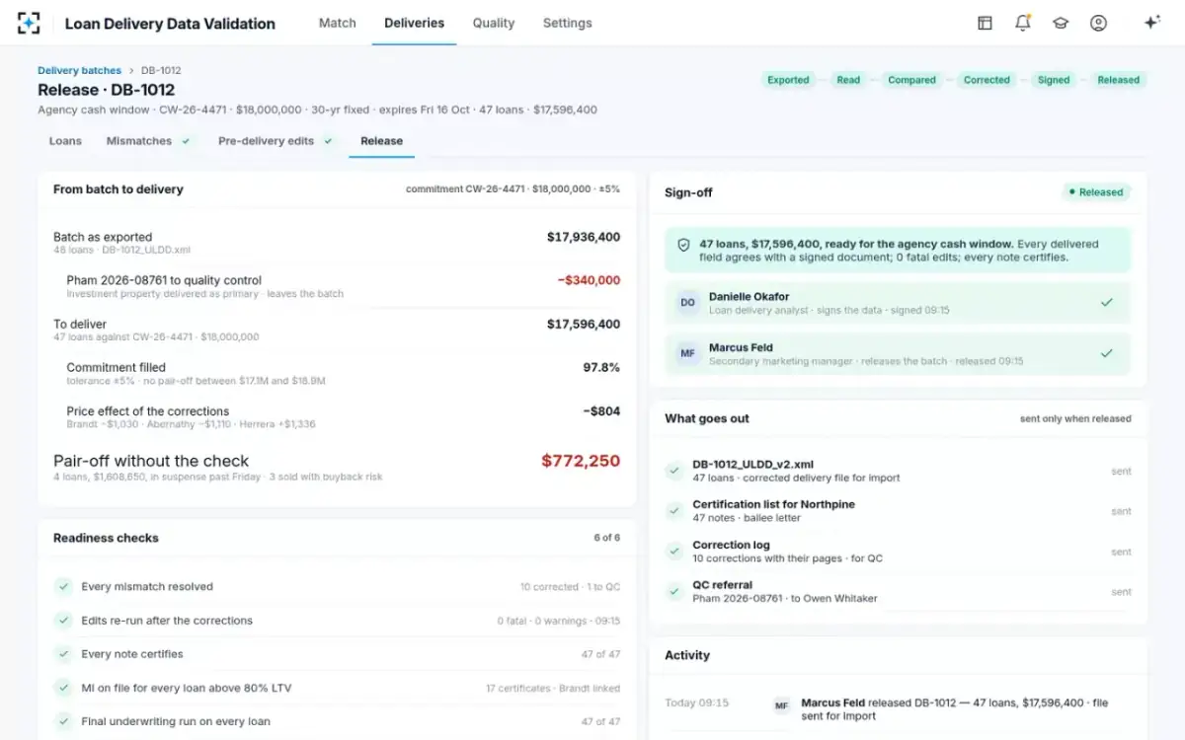Click the 97.8% commitment filled value
The height and width of the screenshot is (740, 1185).
click(601, 367)
